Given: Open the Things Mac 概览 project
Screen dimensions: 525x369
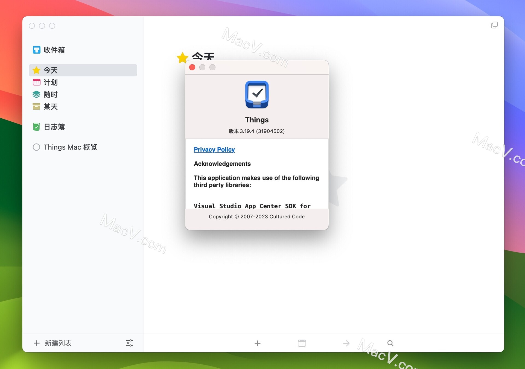Looking at the screenshot, I should point(83,147).
